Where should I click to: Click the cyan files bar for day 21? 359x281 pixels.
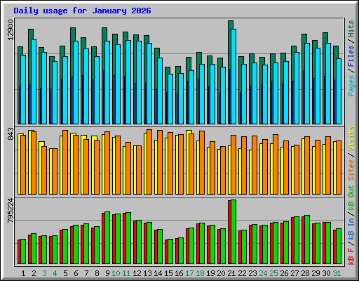coord(233,77)
